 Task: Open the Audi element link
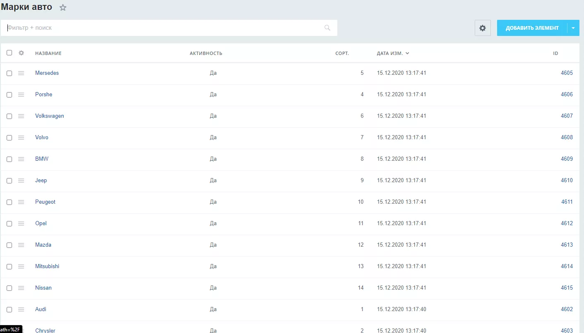coord(41,309)
